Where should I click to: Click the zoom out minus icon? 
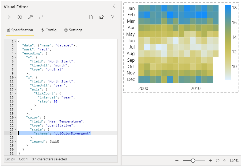tap(177, 161)
